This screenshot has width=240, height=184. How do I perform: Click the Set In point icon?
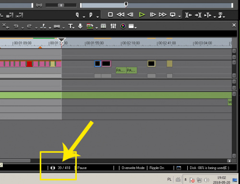coord(77,15)
